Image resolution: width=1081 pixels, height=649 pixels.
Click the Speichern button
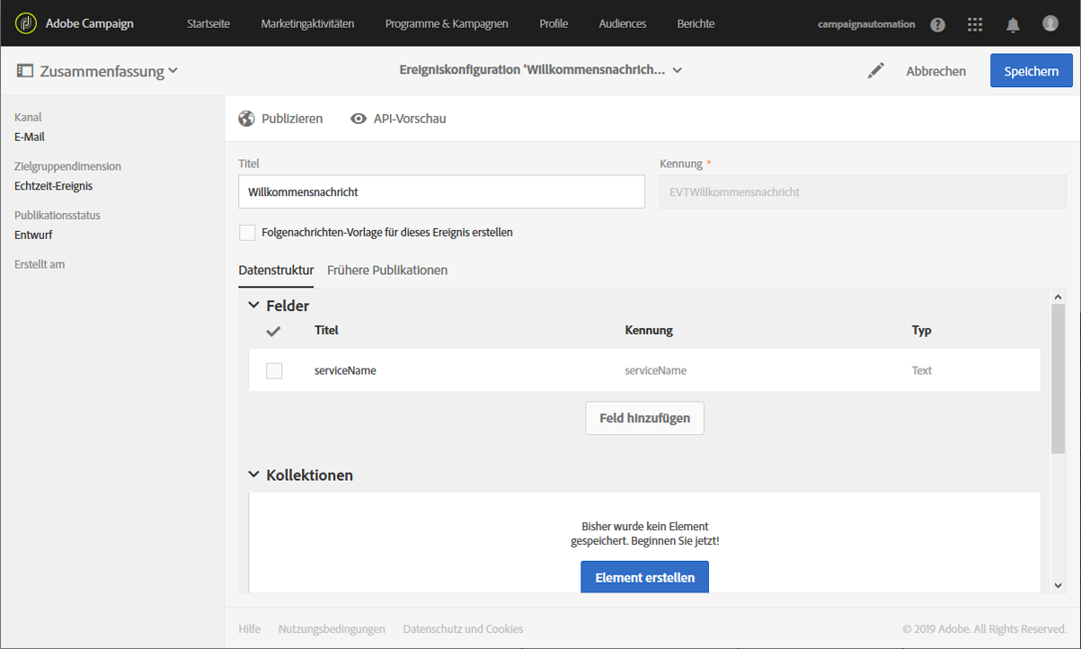1031,71
